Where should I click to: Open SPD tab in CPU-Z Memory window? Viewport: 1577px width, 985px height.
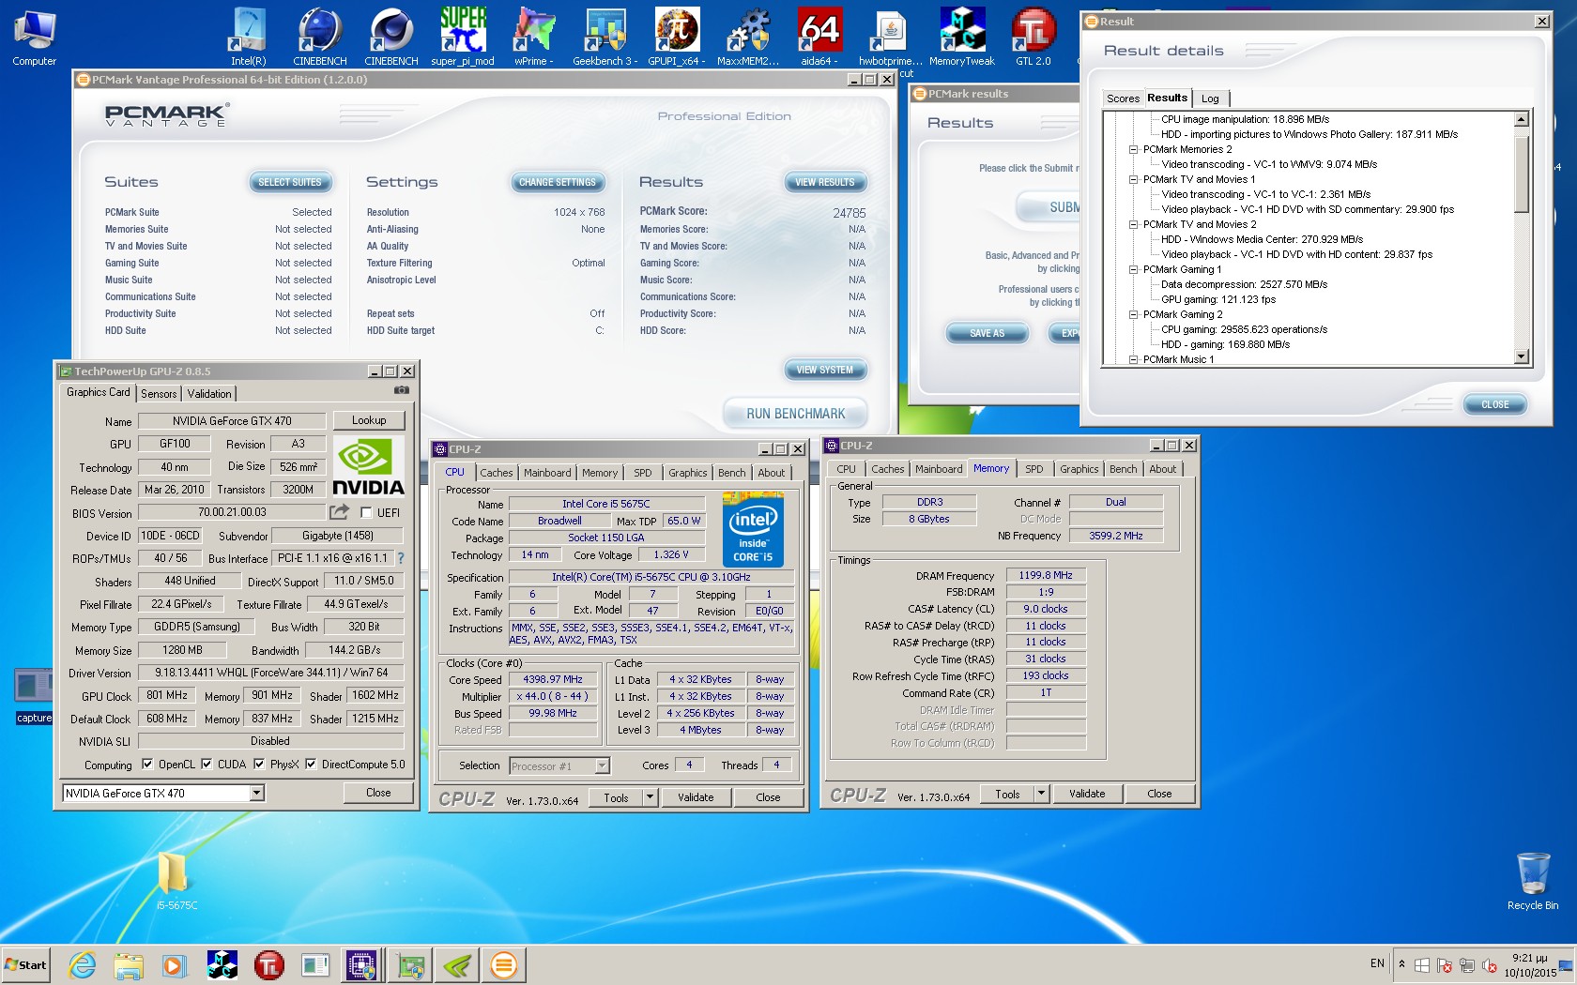point(1033,469)
